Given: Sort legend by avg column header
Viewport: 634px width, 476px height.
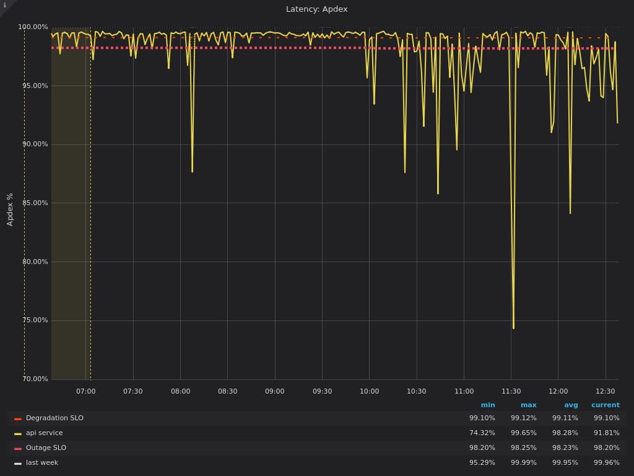Looking at the screenshot, I should tap(571, 405).
